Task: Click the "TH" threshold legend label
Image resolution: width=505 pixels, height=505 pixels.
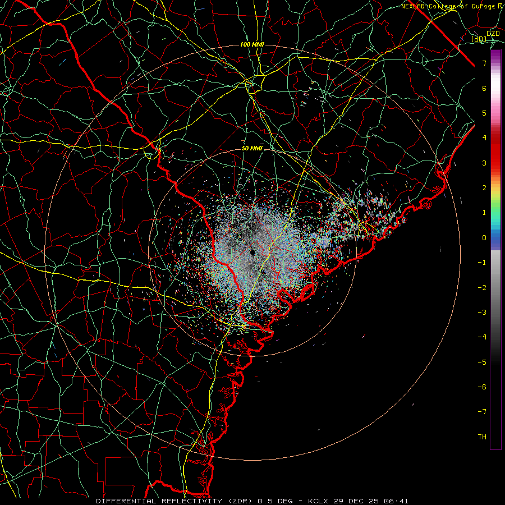Action: [482, 437]
